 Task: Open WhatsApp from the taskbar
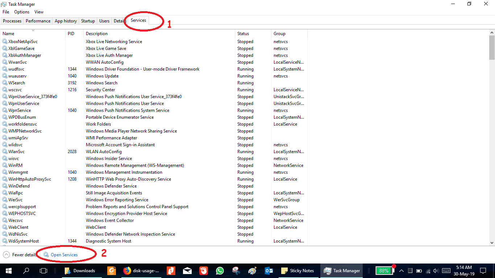220,271
